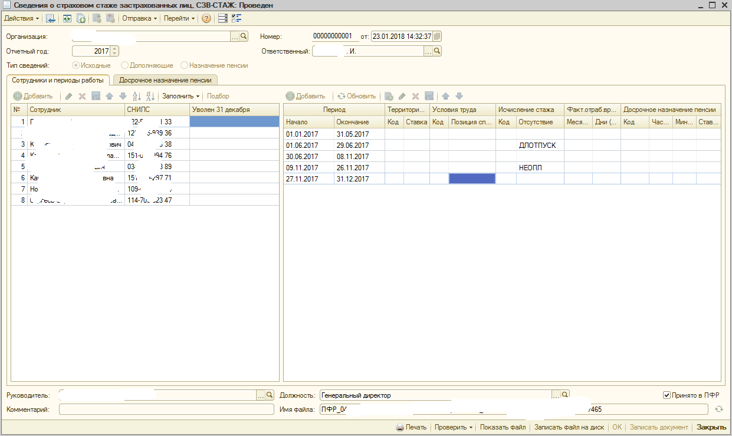Image resolution: width=732 pixels, height=436 pixels.
Task: Select the Назначение пенсии radio button
Action: 185,65
